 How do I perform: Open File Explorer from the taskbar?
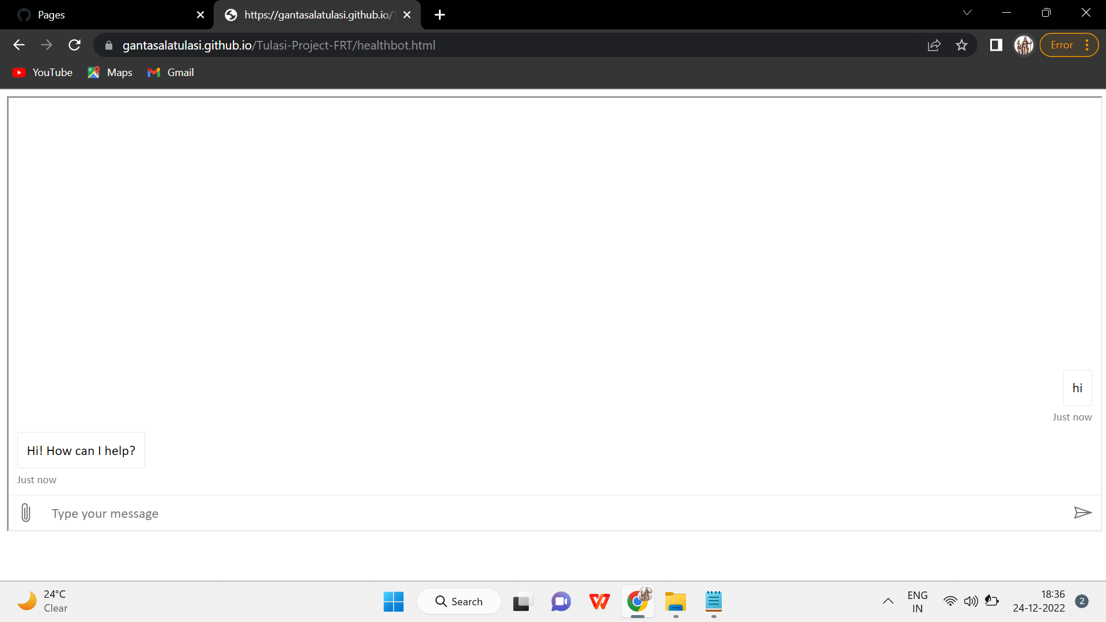(676, 602)
